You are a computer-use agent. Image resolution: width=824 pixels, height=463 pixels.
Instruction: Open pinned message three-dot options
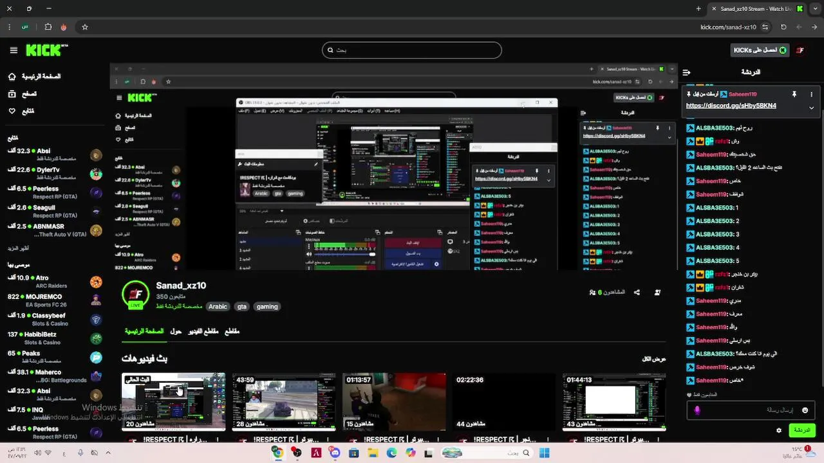[811, 94]
